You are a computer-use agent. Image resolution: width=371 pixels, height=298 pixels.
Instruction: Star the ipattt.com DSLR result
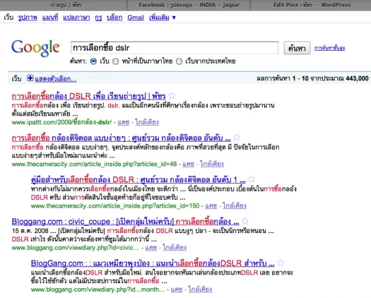point(172,96)
